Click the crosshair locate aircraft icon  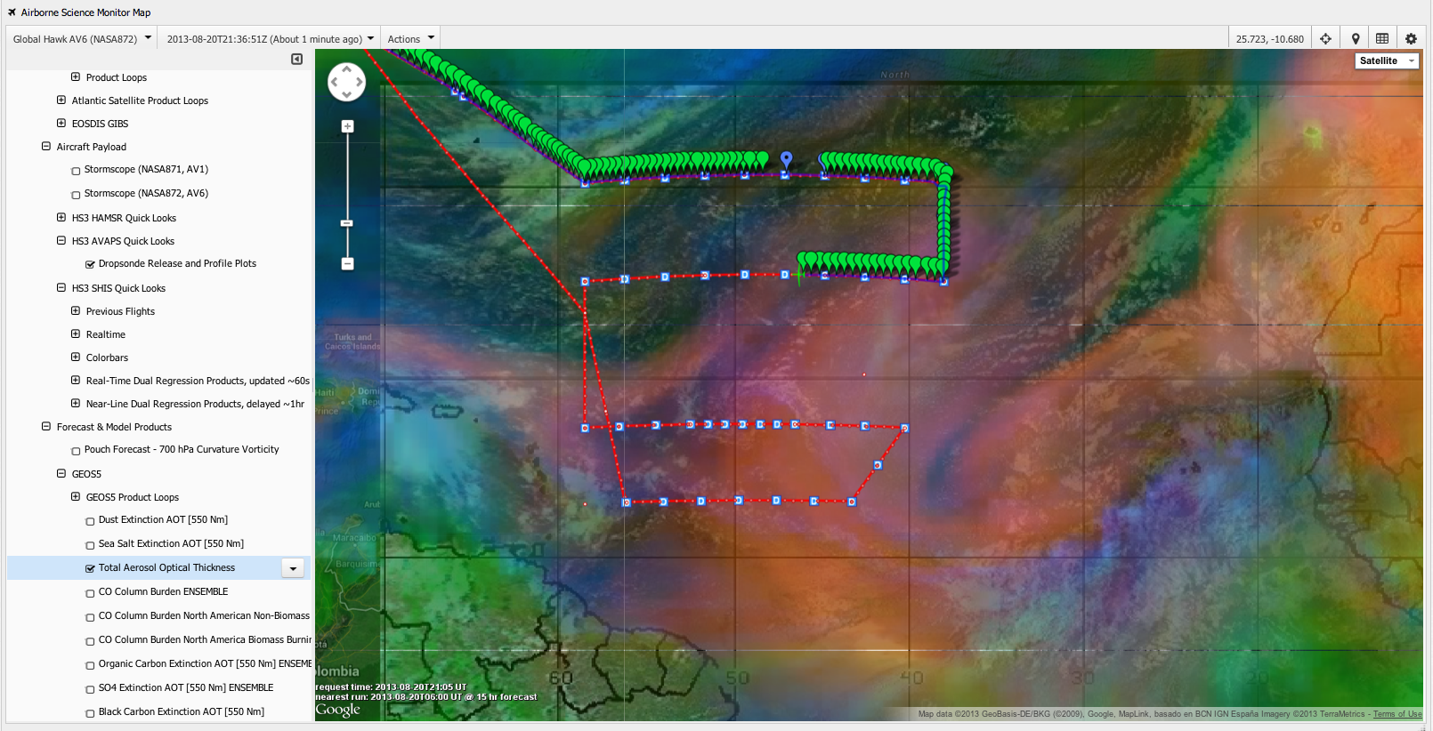1325,38
